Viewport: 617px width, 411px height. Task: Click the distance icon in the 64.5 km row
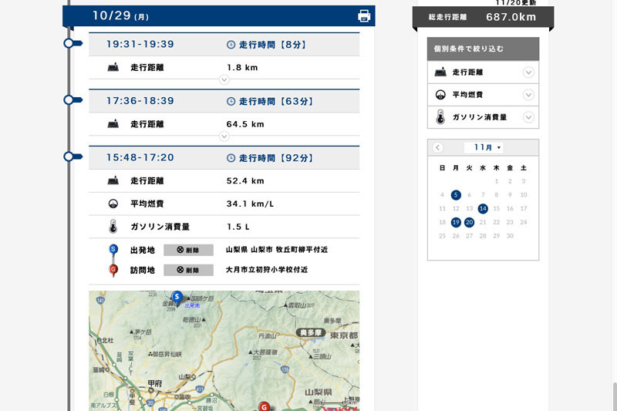[x=113, y=124]
